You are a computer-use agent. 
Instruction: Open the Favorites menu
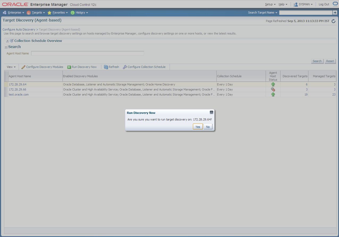coord(60,12)
